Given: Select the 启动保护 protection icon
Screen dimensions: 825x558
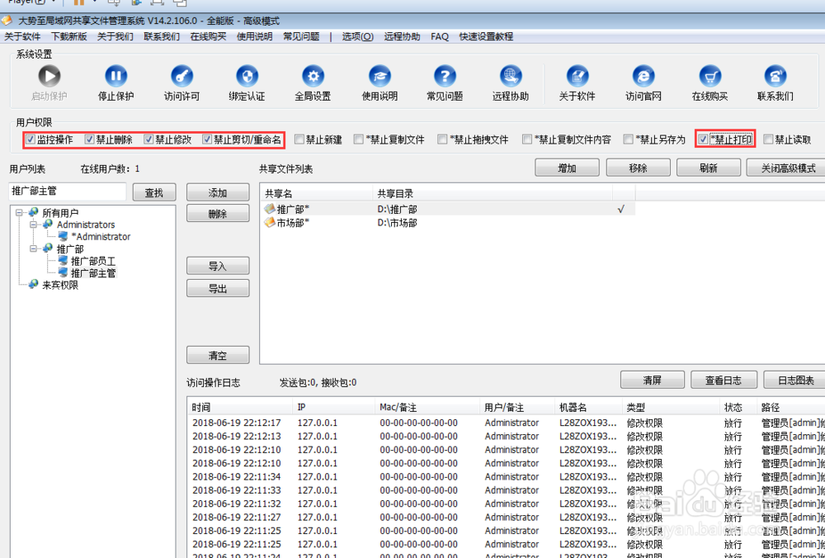Looking at the screenshot, I should (49, 77).
